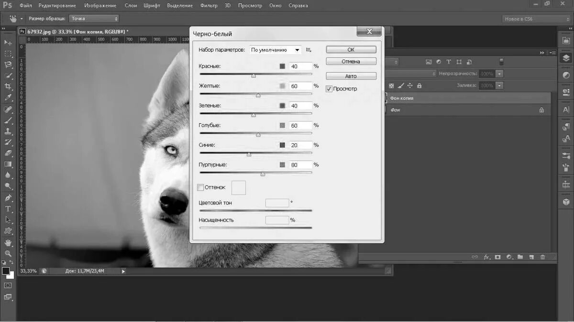Open the Фильтр menu
Image resolution: width=574 pixels, height=322 pixels.
tap(209, 6)
